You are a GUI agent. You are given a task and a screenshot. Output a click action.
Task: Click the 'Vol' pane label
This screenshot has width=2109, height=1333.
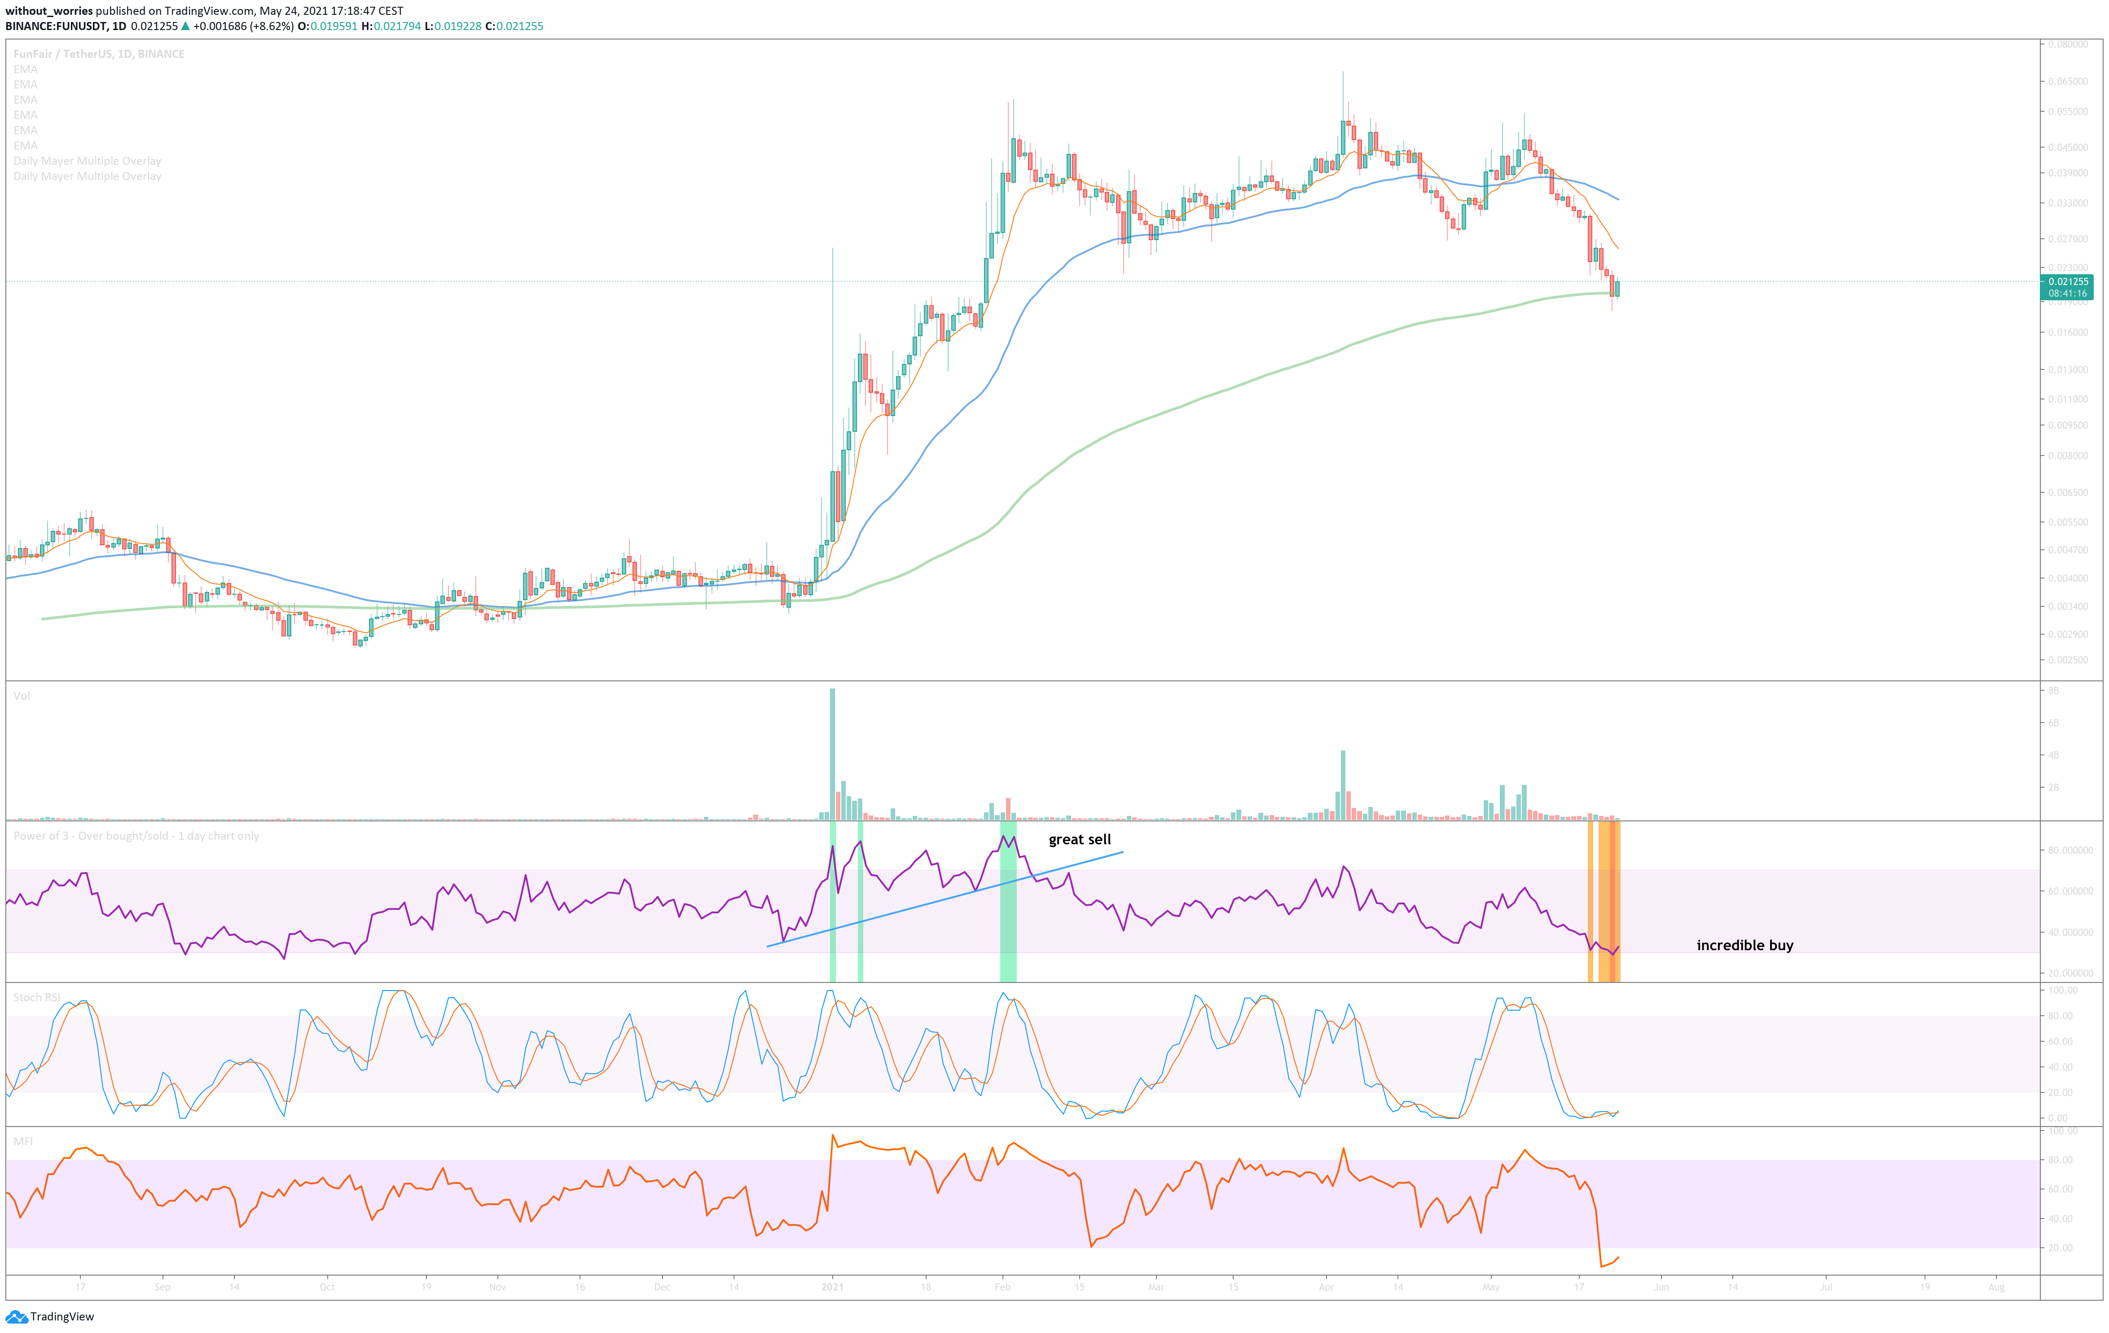[x=22, y=696]
